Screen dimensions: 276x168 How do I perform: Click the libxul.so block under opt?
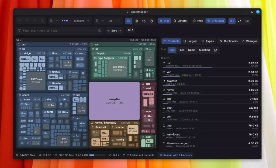pos(148,94)
